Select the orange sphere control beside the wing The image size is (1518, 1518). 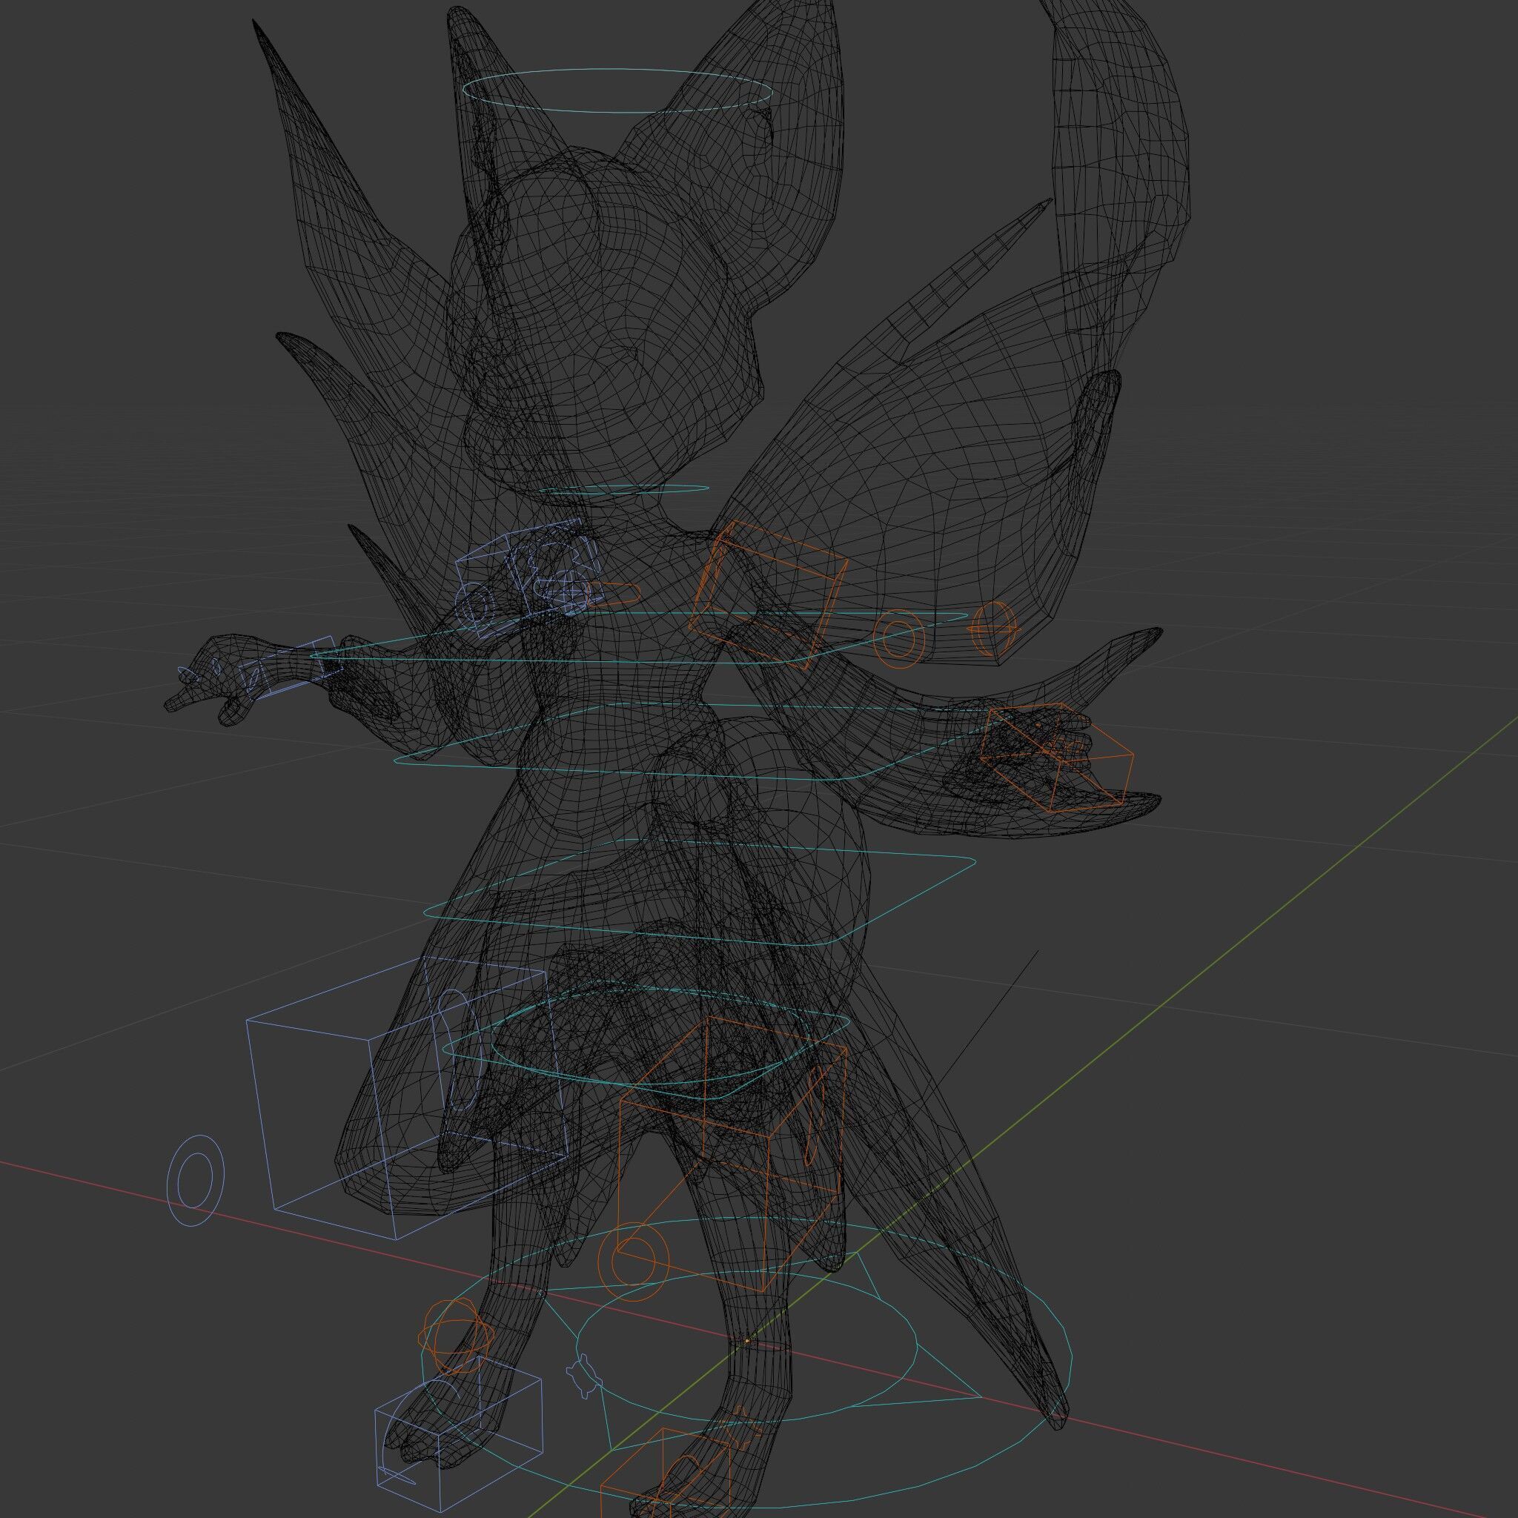point(995,628)
